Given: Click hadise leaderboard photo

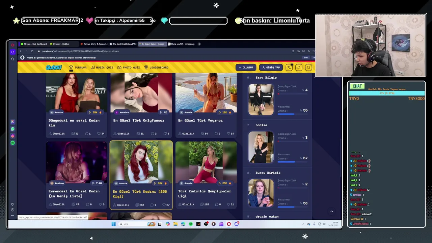Looking at the screenshot, I should [261, 147].
